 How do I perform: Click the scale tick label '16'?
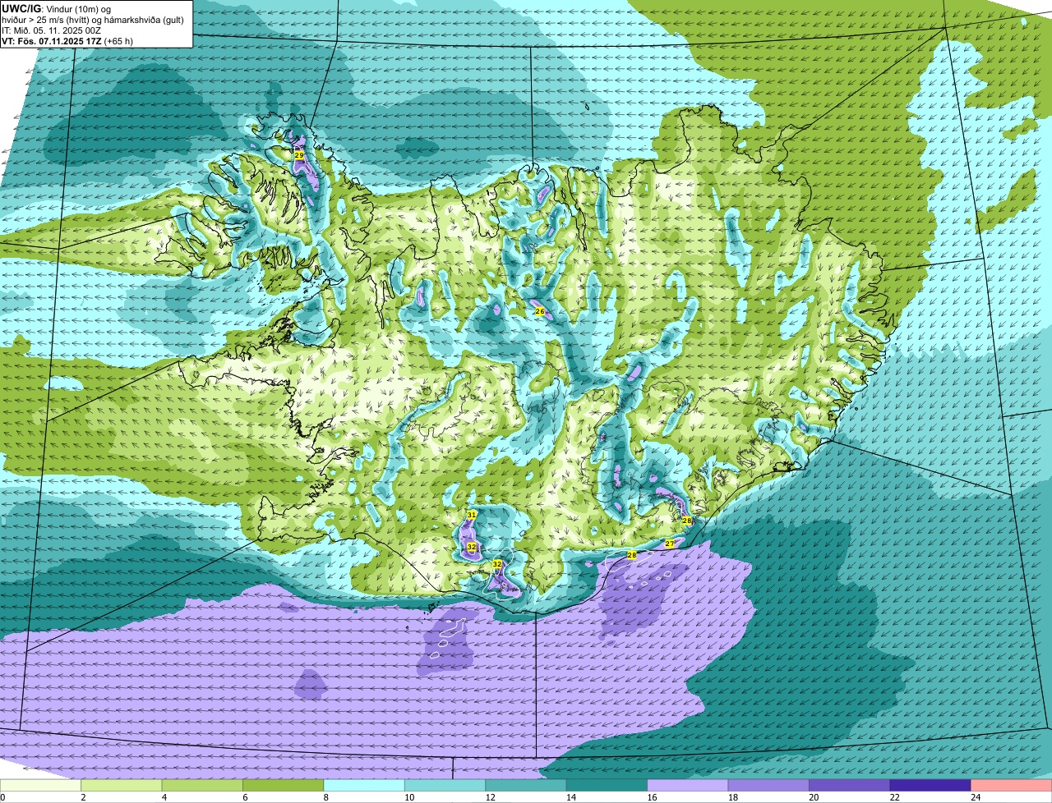[x=651, y=796]
